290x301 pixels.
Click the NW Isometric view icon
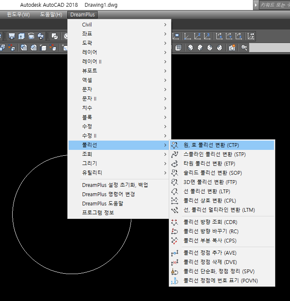tap(219, 48)
